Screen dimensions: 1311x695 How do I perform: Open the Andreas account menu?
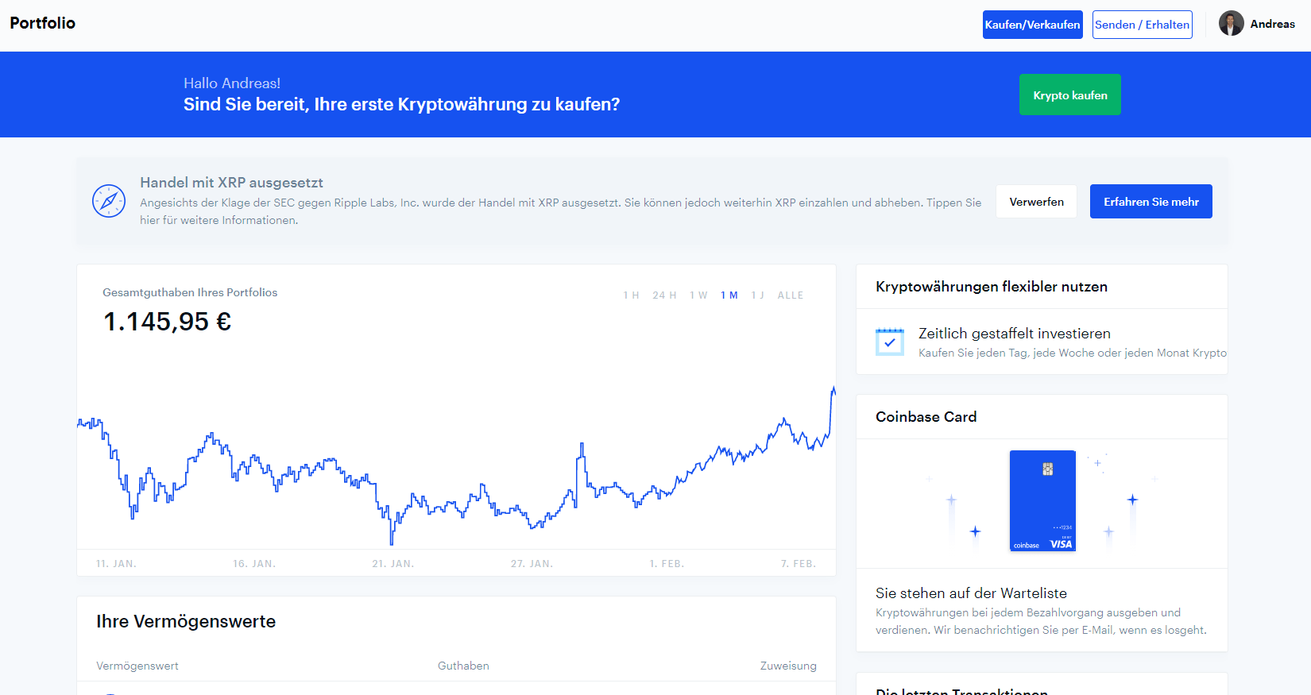coord(1272,24)
